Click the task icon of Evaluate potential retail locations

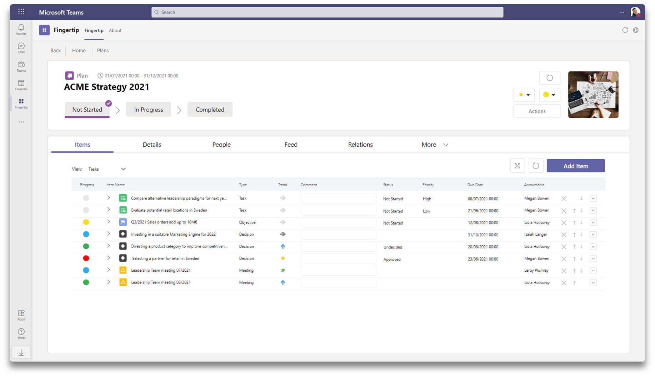(x=123, y=210)
